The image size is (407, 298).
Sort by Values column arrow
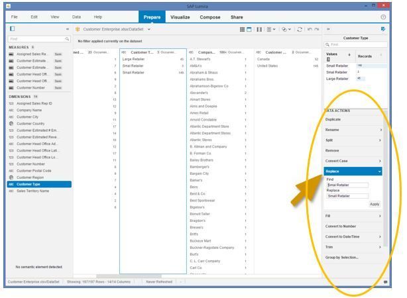click(349, 54)
